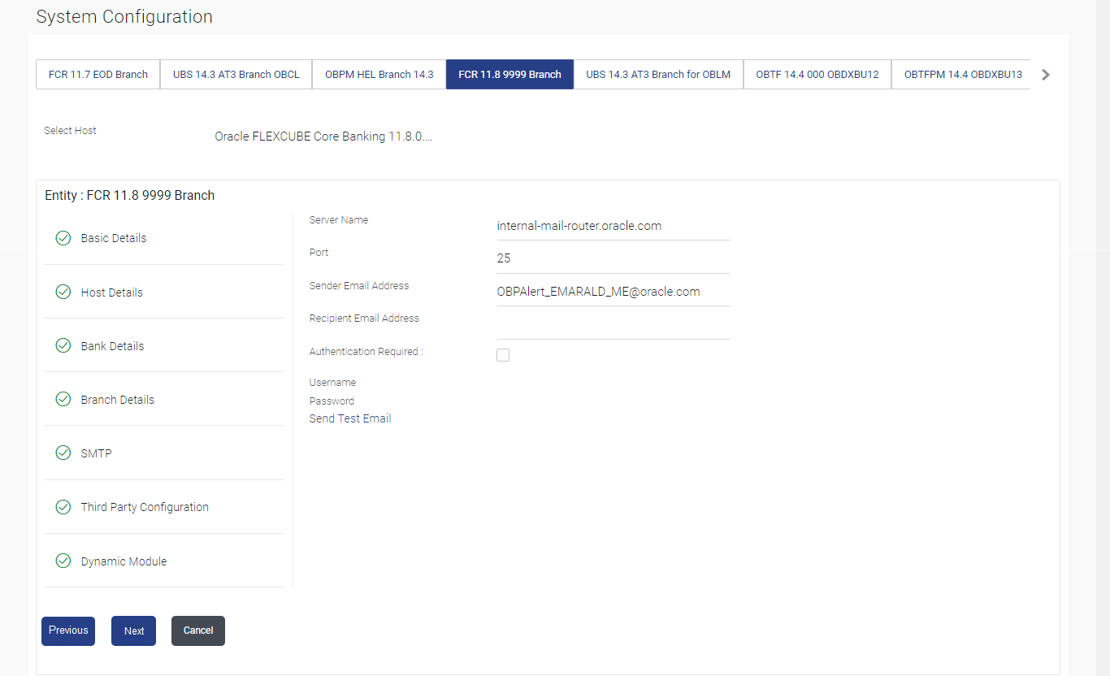Click the green checkmark beside Branch Details
Image resolution: width=1110 pixels, height=676 pixels.
(x=63, y=399)
